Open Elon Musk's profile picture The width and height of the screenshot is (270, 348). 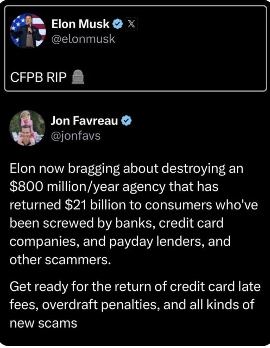28,30
